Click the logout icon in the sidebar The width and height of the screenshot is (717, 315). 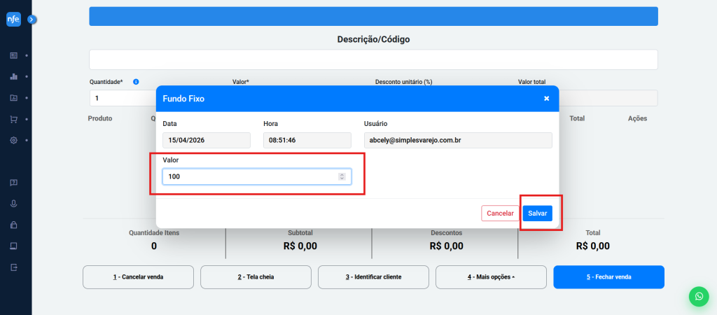(x=13, y=267)
